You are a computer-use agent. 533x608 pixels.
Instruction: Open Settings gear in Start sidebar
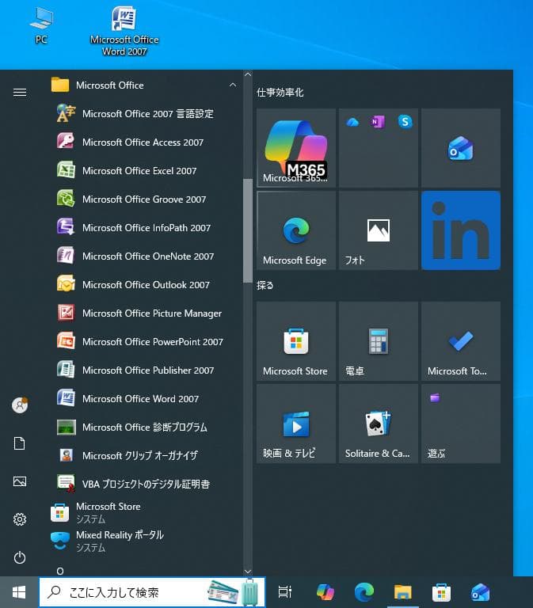20,519
